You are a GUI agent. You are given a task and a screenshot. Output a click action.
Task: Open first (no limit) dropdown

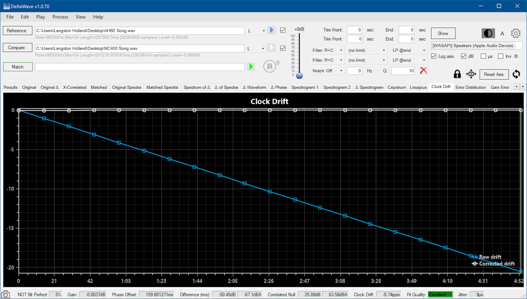(366, 50)
